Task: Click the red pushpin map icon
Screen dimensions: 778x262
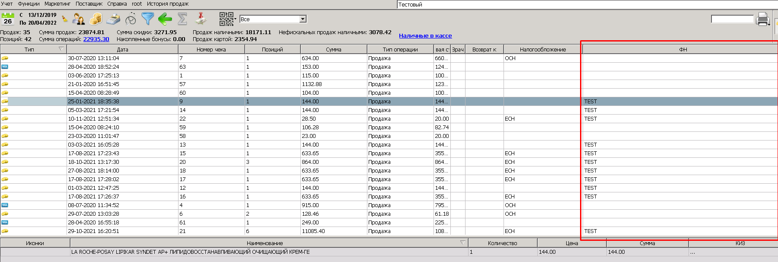Action: click(201, 19)
